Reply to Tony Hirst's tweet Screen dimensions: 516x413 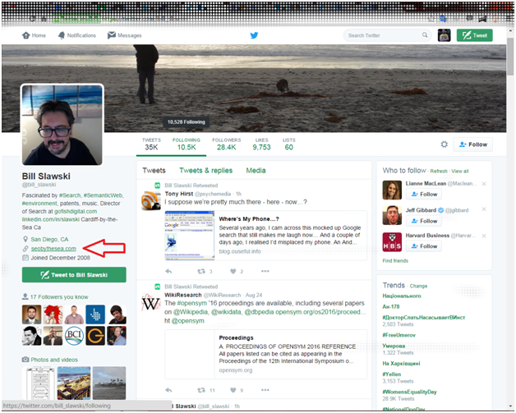pos(168,271)
